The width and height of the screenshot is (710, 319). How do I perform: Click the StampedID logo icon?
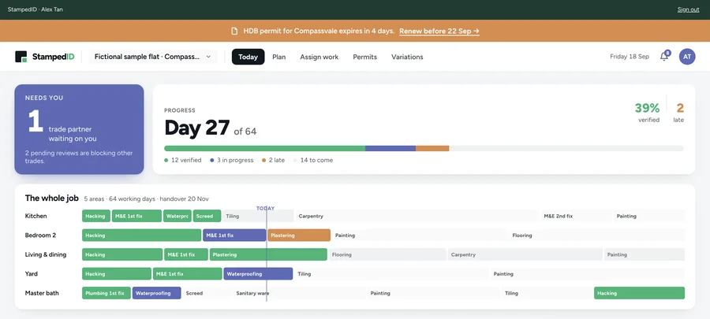click(21, 57)
